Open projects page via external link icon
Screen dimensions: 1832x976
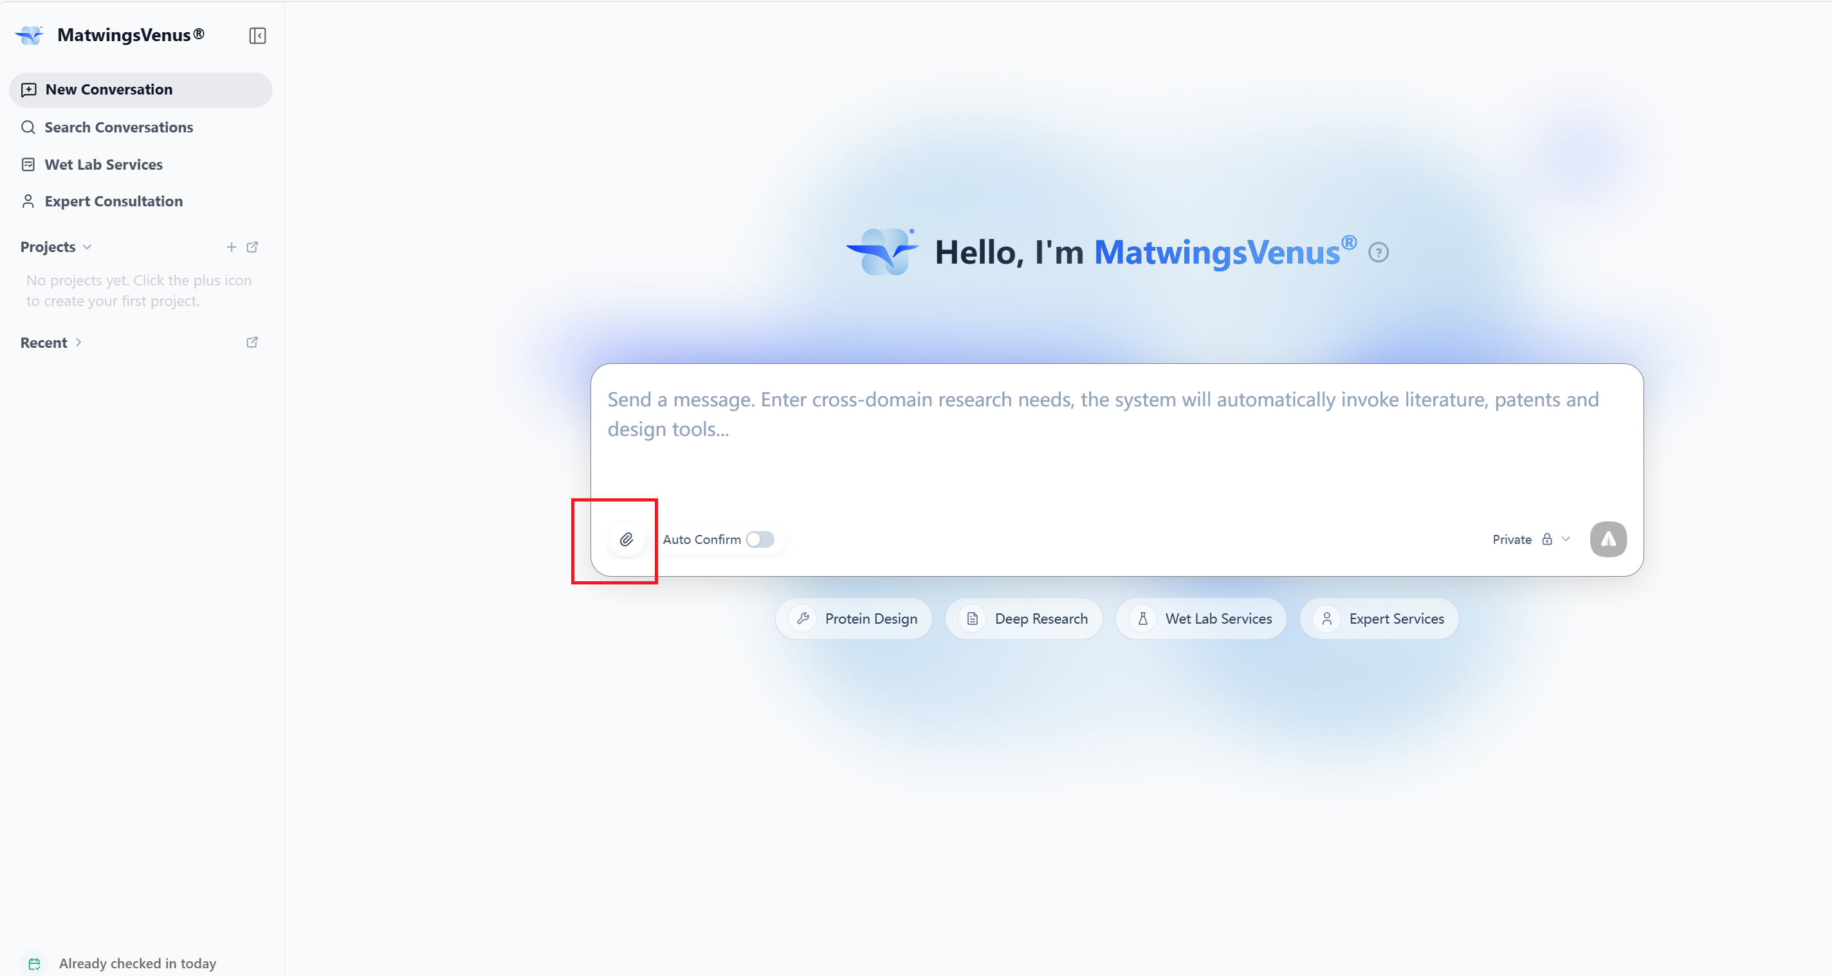[x=252, y=247]
